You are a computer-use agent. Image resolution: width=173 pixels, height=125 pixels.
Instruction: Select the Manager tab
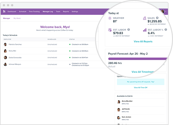click(x=7, y=18)
